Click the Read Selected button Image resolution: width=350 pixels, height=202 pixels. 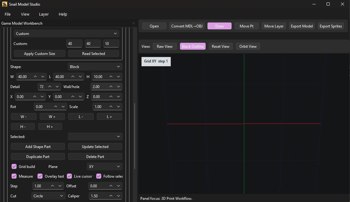coord(93,53)
